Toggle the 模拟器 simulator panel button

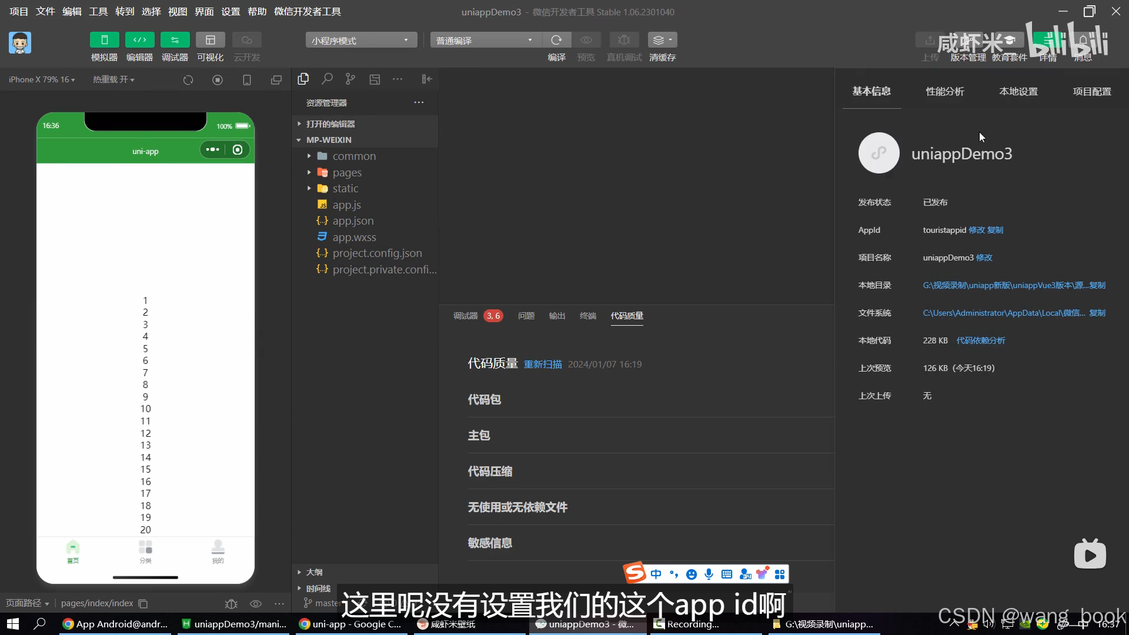coord(104,40)
